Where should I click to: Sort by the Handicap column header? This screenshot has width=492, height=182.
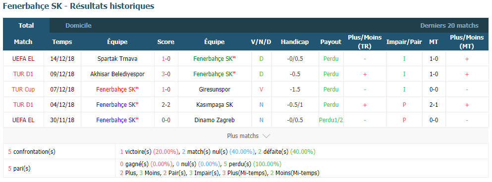point(295,42)
